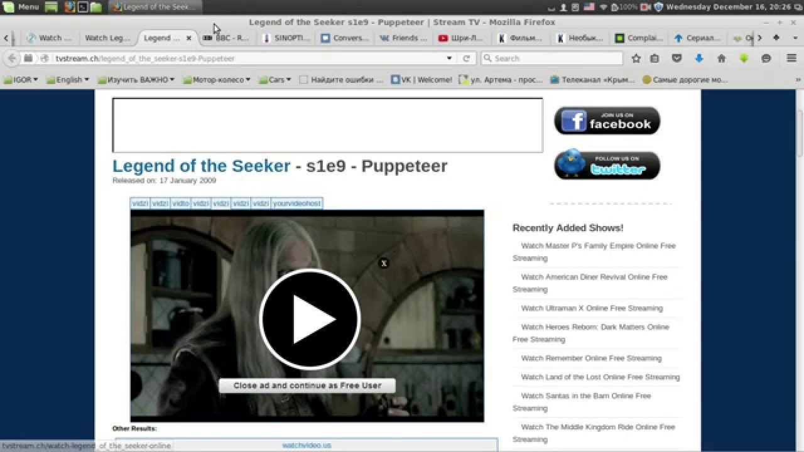The height and width of the screenshot is (452, 804).
Task: Open the Найдите ошибки bookmark
Action: (x=341, y=80)
